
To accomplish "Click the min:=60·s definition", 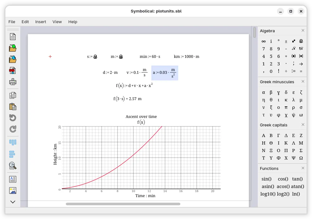I will (150, 56).
